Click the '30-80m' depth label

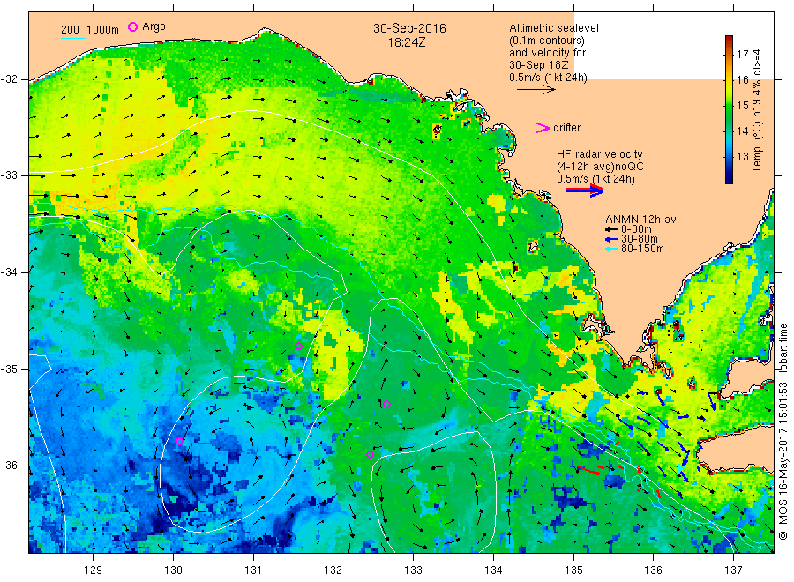point(640,239)
